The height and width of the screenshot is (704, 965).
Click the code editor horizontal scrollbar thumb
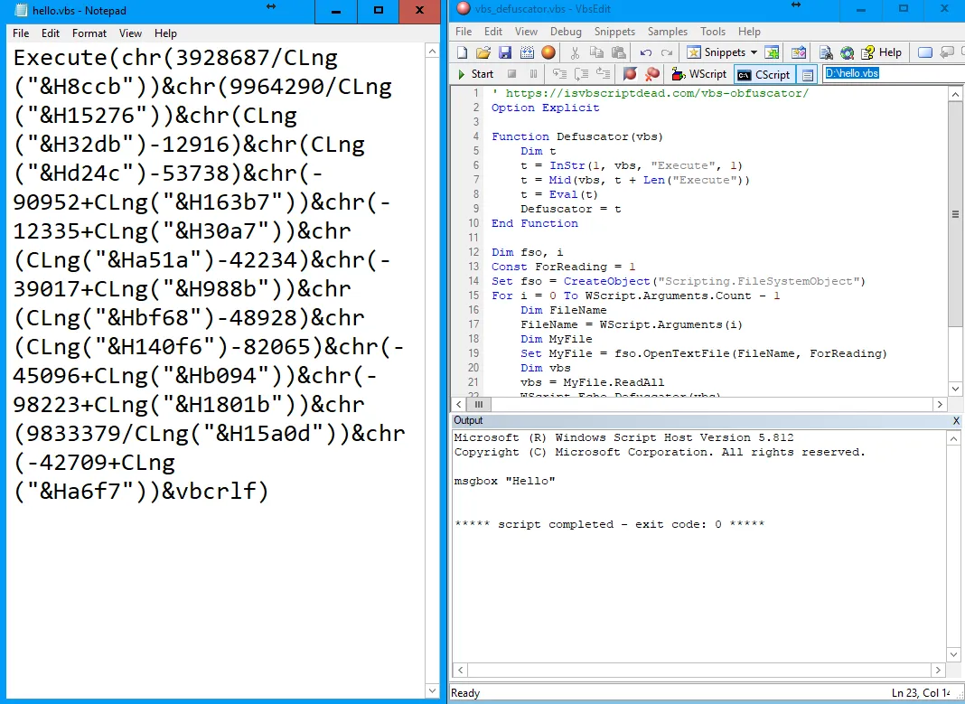pyautogui.click(x=478, y=404)
